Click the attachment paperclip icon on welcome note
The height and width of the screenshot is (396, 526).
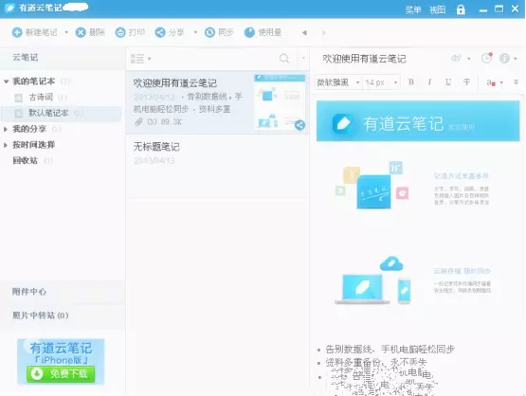click(x=138, y=121)
